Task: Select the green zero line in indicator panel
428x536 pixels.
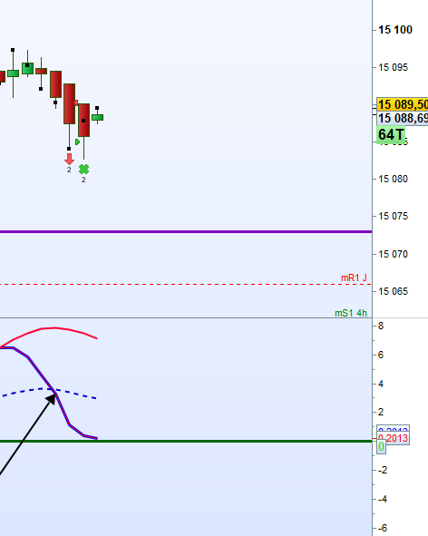Action: click(186, 442)
